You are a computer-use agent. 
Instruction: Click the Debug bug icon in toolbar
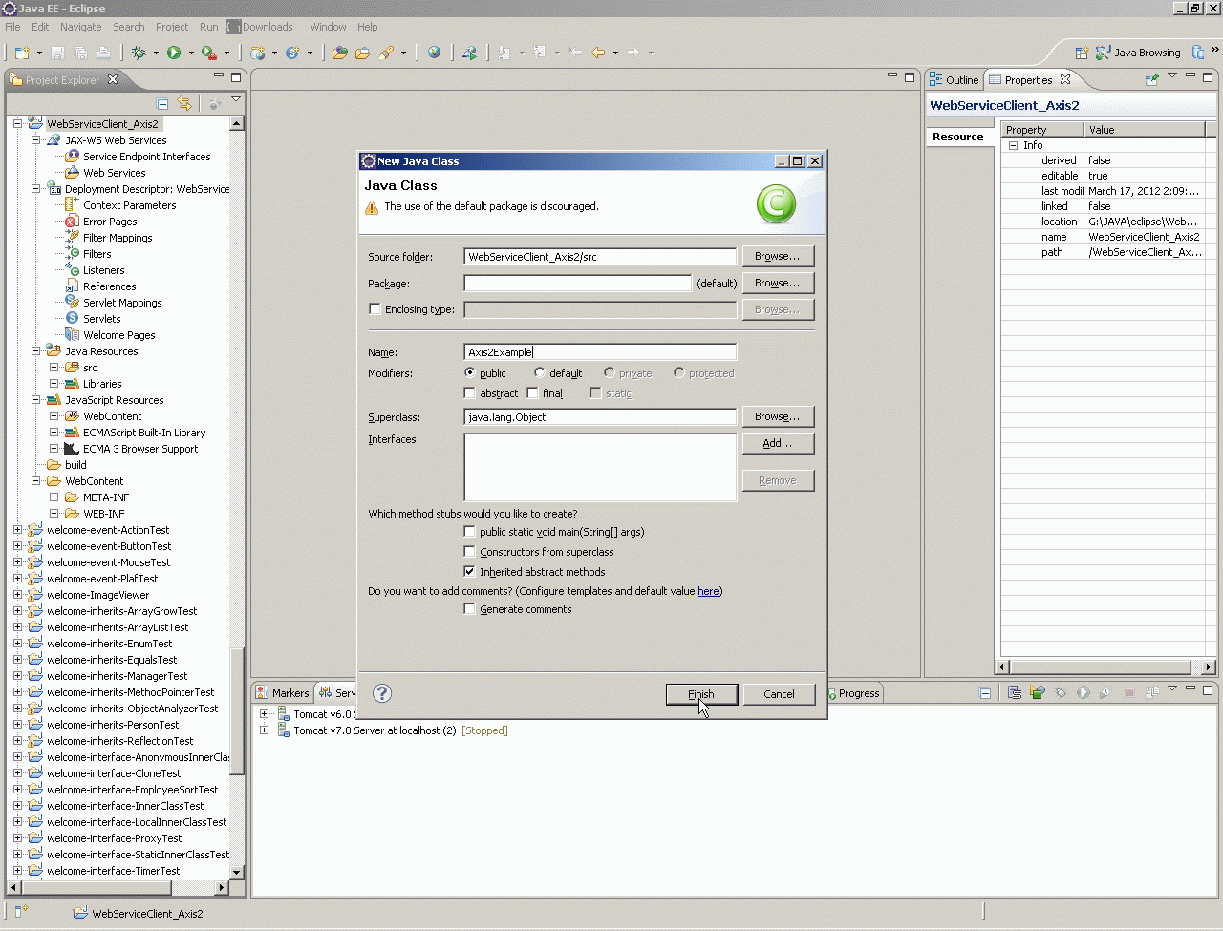point(139,53)
